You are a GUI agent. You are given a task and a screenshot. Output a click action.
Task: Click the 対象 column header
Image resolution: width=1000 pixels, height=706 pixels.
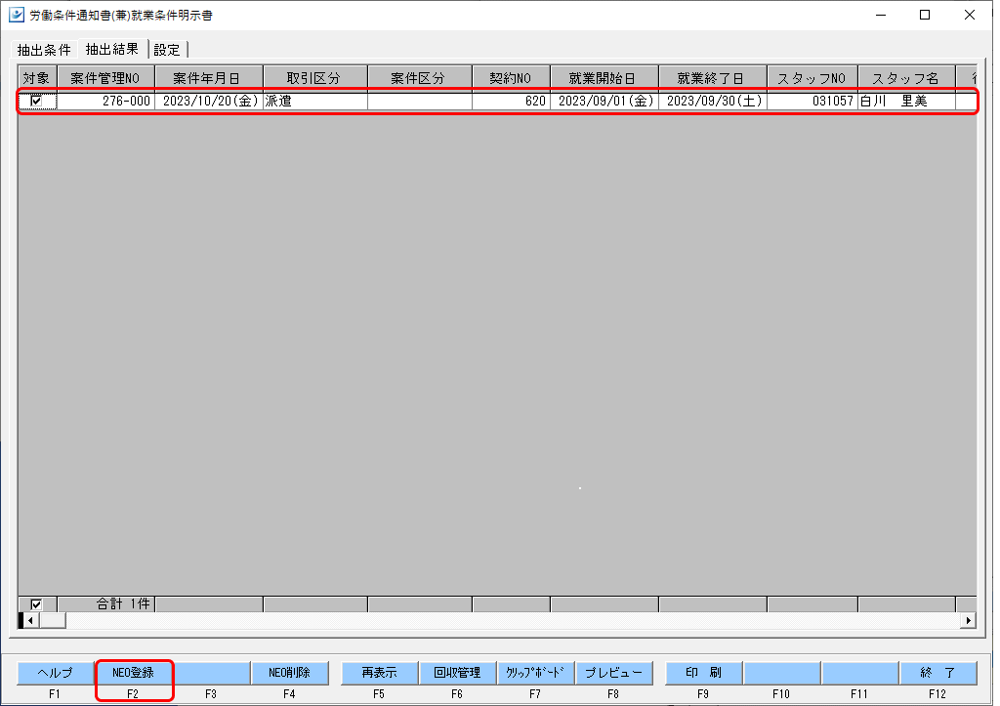pos(37,78)
